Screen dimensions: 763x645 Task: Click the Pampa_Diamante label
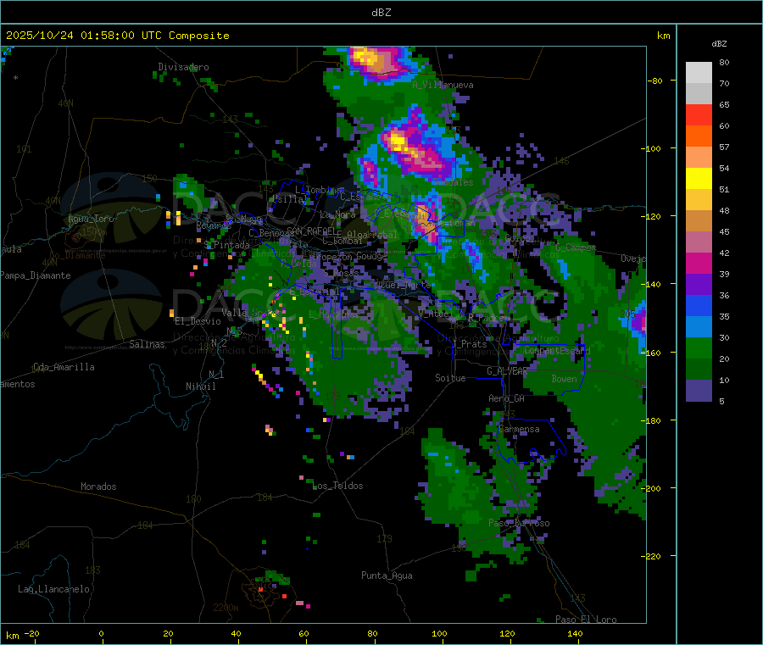coord(36,275)
